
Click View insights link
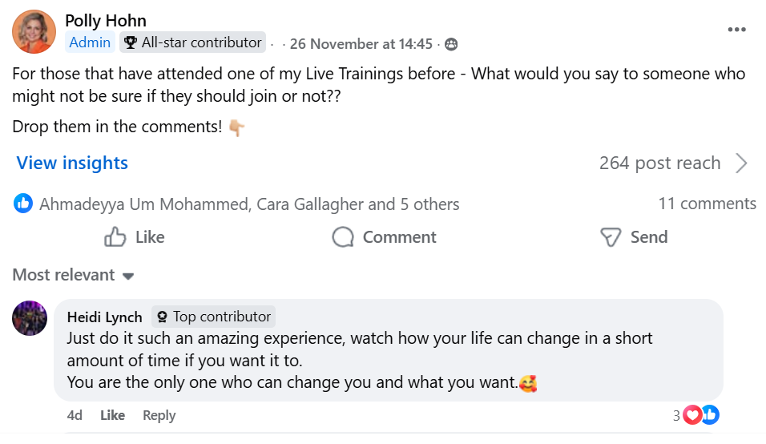72,163
